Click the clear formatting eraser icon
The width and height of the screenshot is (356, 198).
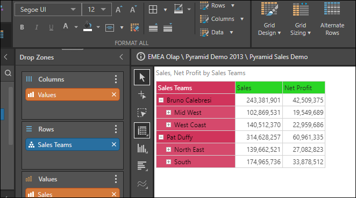135,28
